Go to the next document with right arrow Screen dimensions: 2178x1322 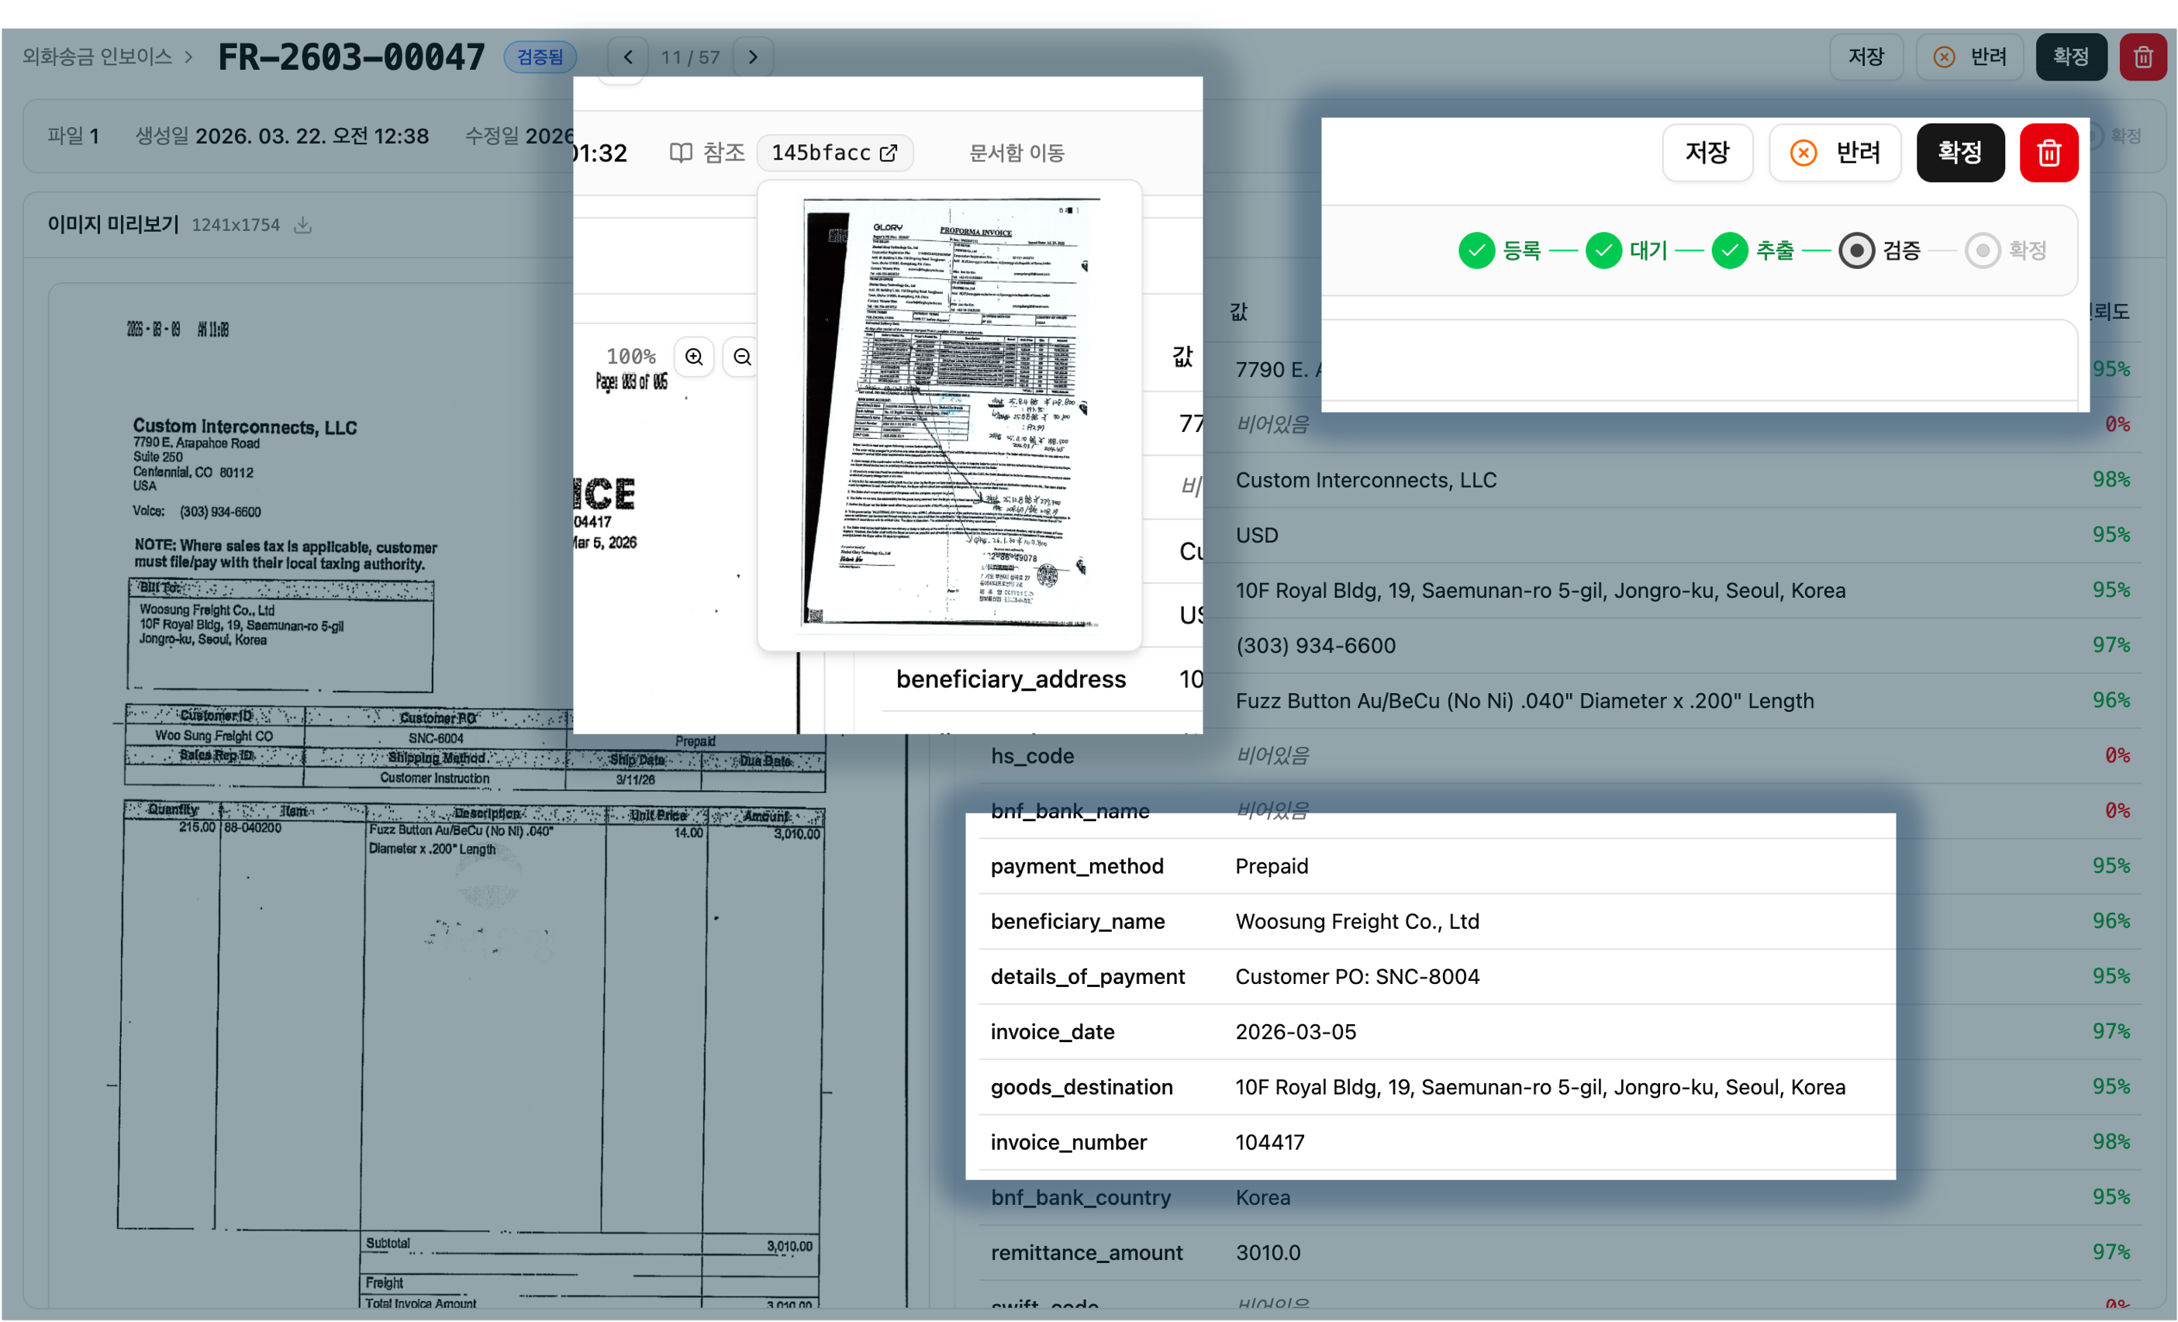(752, 57)
